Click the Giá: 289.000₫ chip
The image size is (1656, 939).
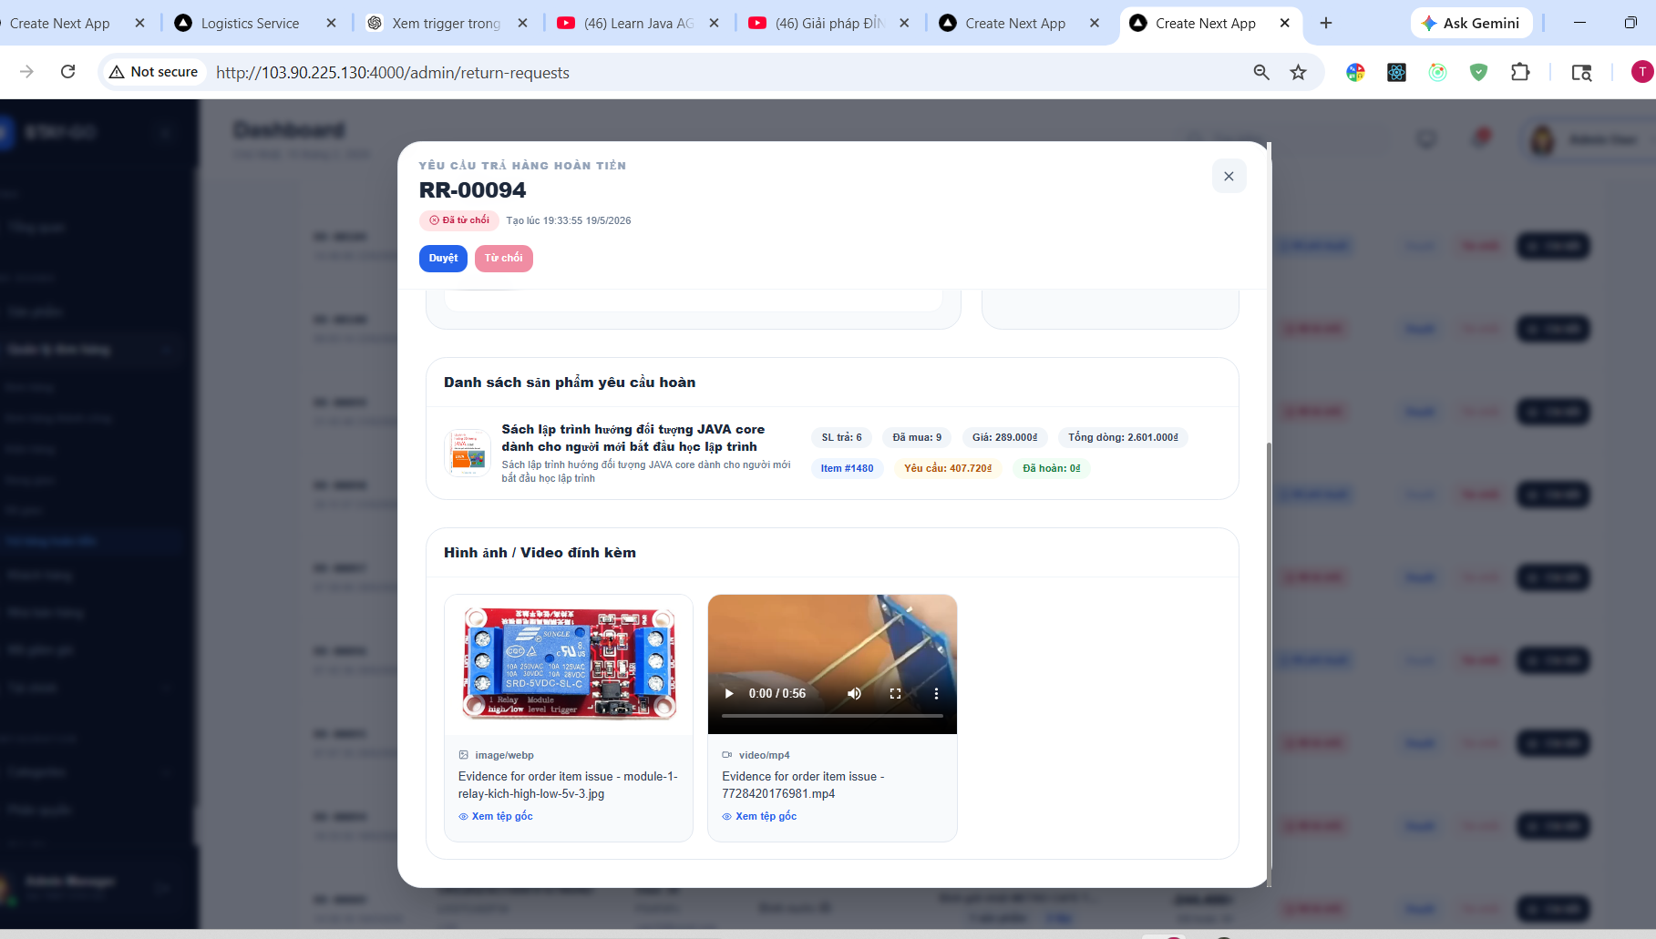click(x=1004, y=437)
